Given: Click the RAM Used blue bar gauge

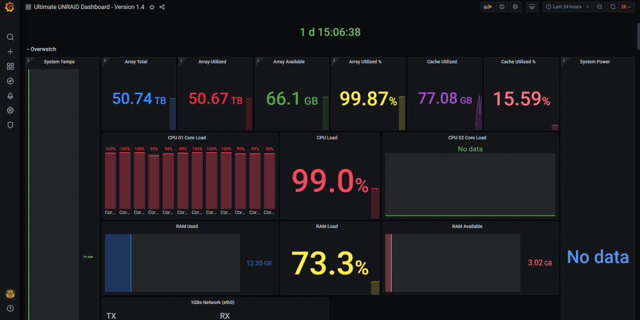Looking at the screenshot, I should point(118,263).
